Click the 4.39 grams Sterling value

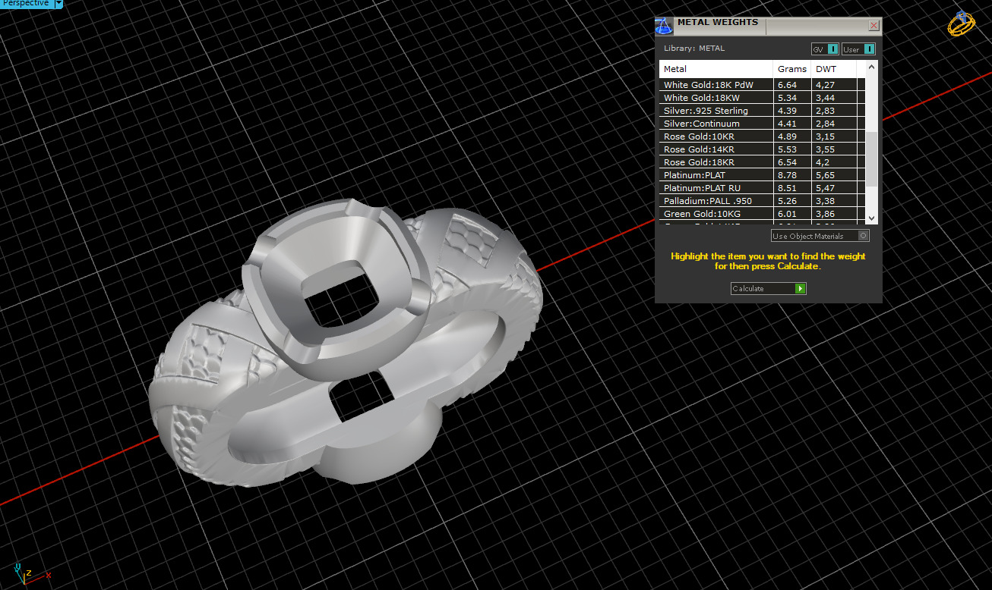[x=787, y=111]
